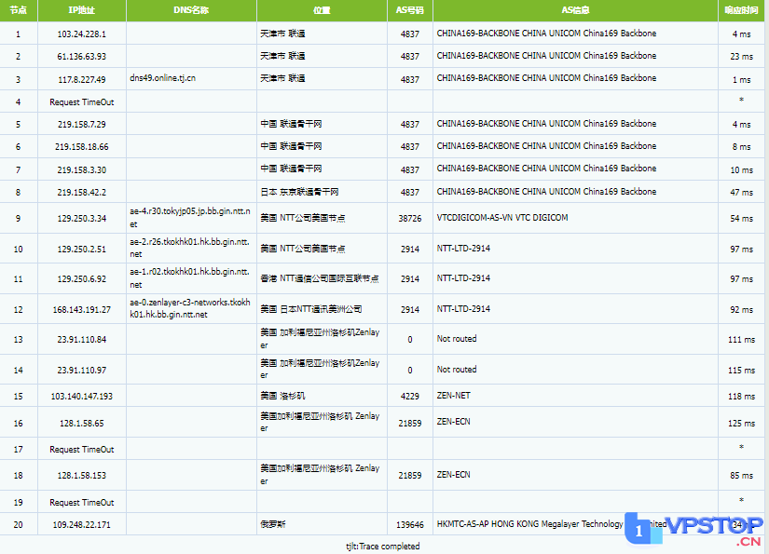The image size is (769, 554).
Task: Select IP address 103.24.228.1
Action: coord(82,34)
